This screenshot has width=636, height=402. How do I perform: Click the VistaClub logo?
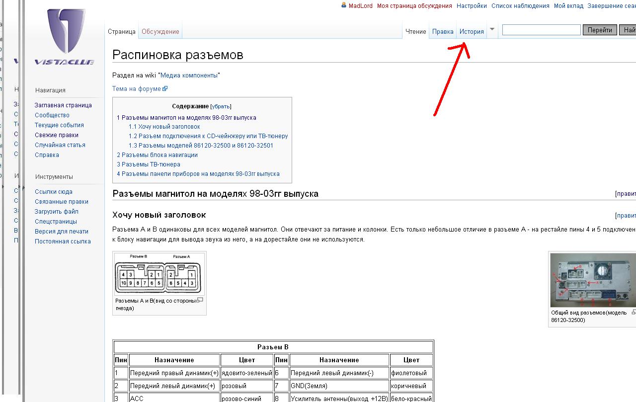(65, 37)
